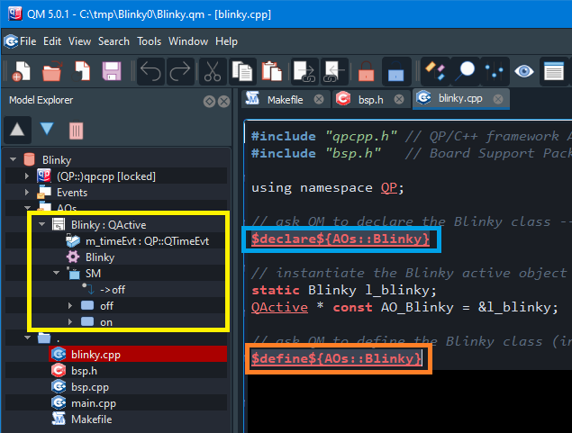Click the Redo arrow icon
The image size is (572, 433).
(180, 71)
